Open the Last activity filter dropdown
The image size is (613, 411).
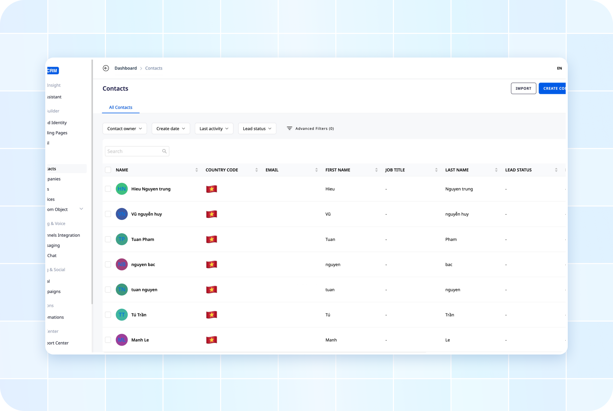click(x=214, y=128)
